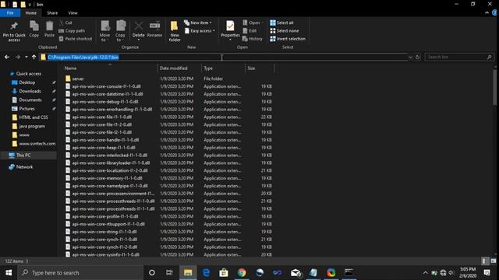The image size is (499, 280).
Task: Click the search magnifier icon
Action: tap(490, 57)
